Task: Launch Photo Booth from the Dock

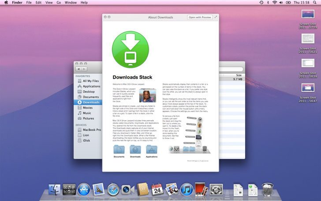Action: 201,189
